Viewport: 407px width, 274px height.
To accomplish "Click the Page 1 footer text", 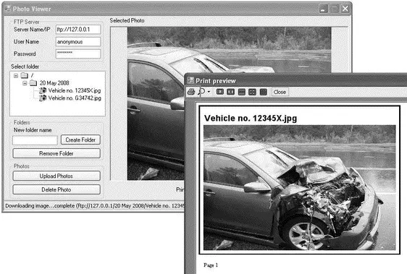I will tap(211, 265).
